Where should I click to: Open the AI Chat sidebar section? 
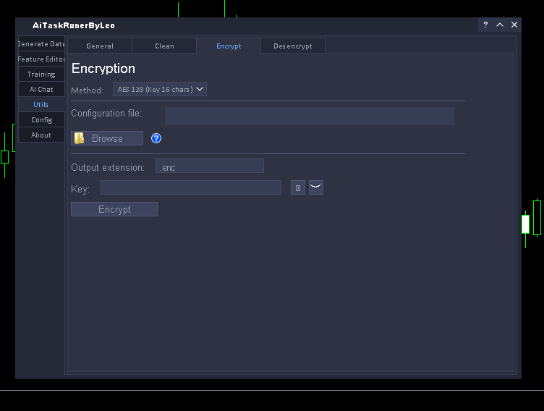[41, 90]
